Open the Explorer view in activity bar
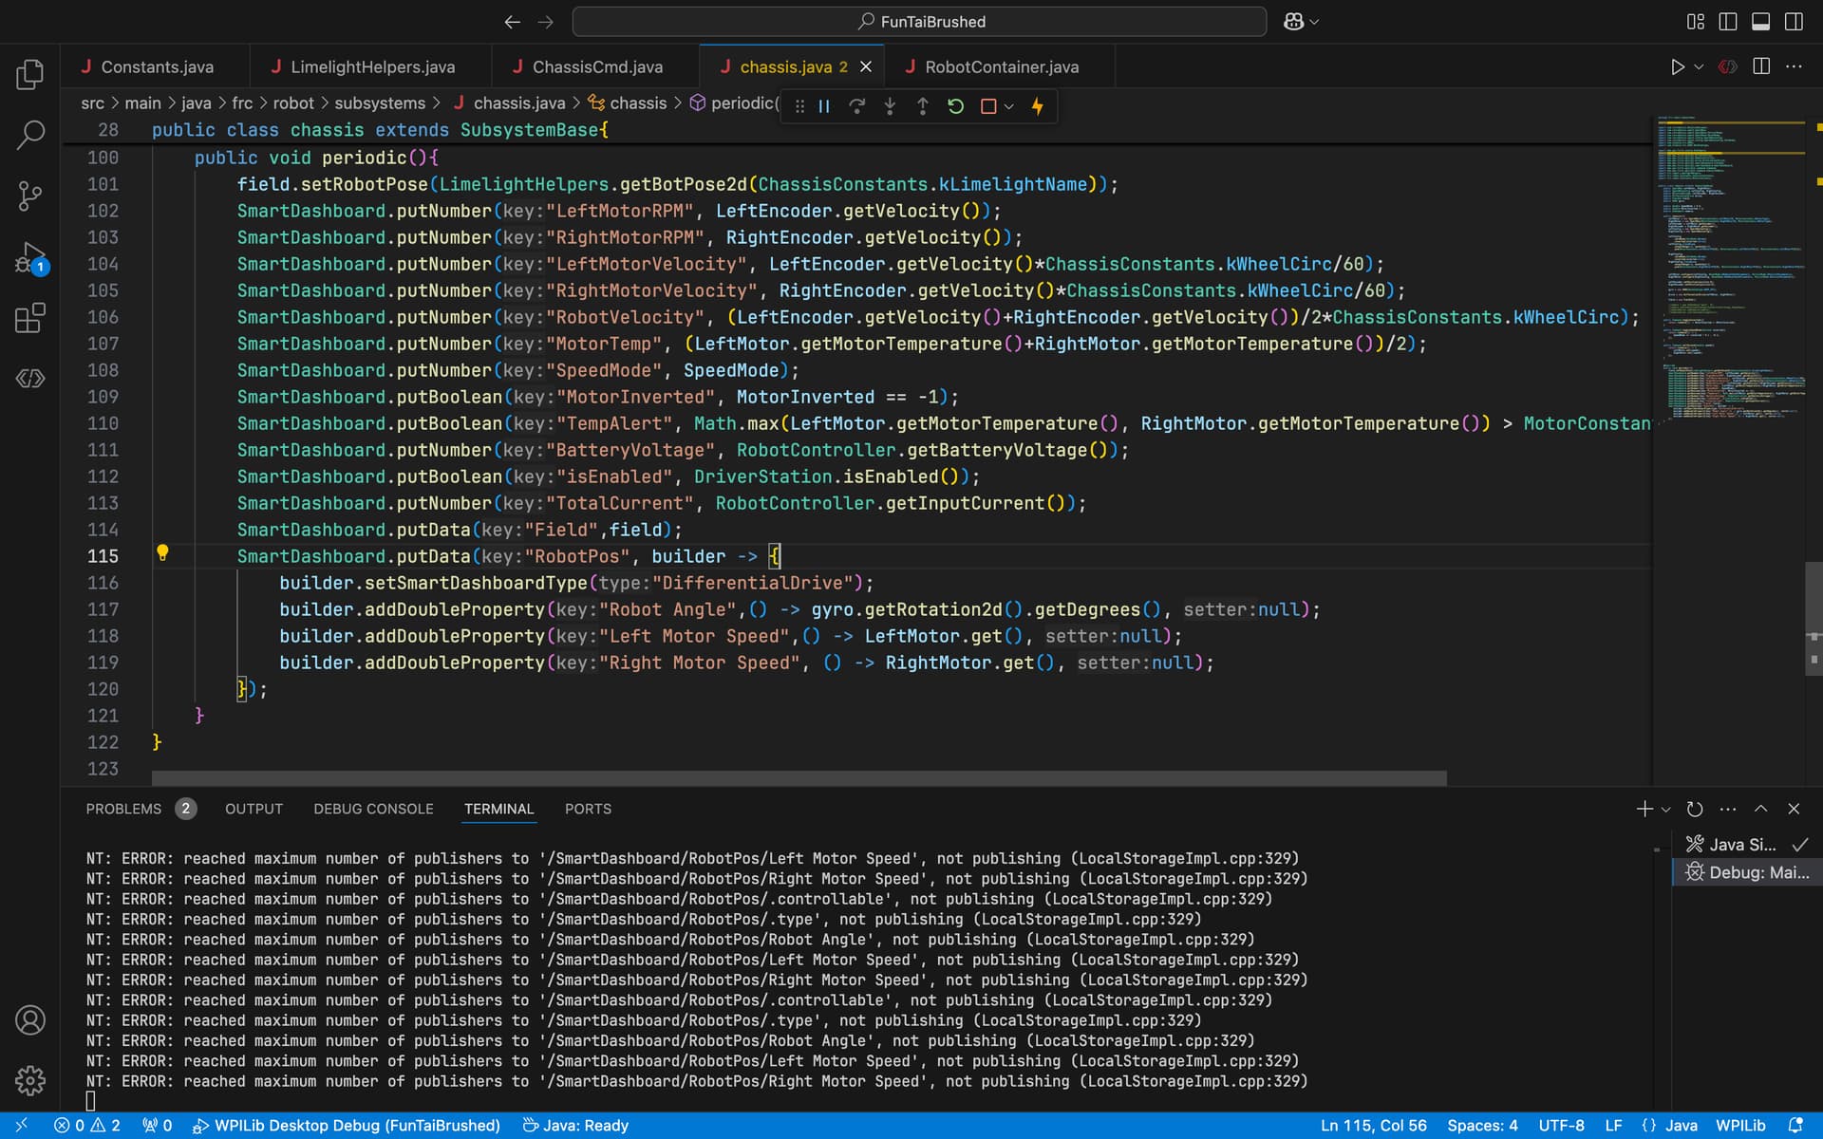1823x1139 pixels. [x=30, y=74]
